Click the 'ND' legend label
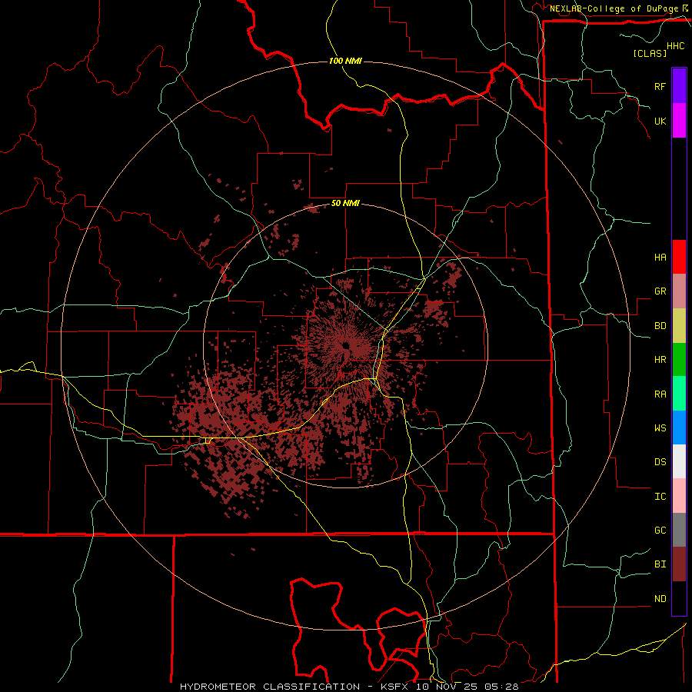Screen dimensions: 692x692 tap(660, 599)
